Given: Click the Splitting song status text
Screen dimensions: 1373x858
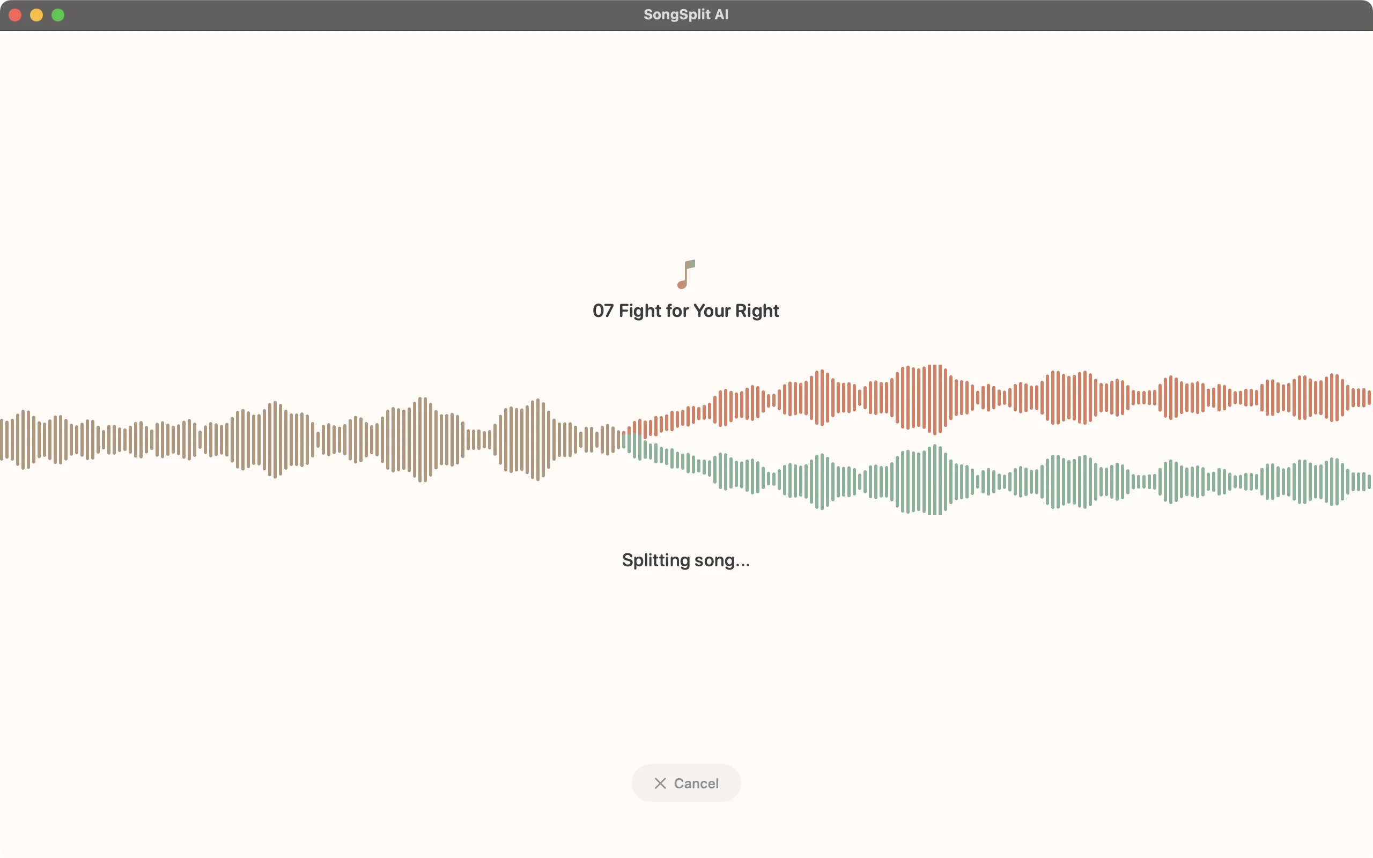Looking at the screenshot, I should (686, 560).
